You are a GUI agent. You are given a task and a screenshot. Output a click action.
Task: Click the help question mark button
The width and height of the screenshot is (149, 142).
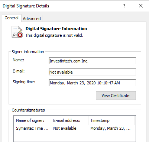pyautogui.click(x=124, y=6)
